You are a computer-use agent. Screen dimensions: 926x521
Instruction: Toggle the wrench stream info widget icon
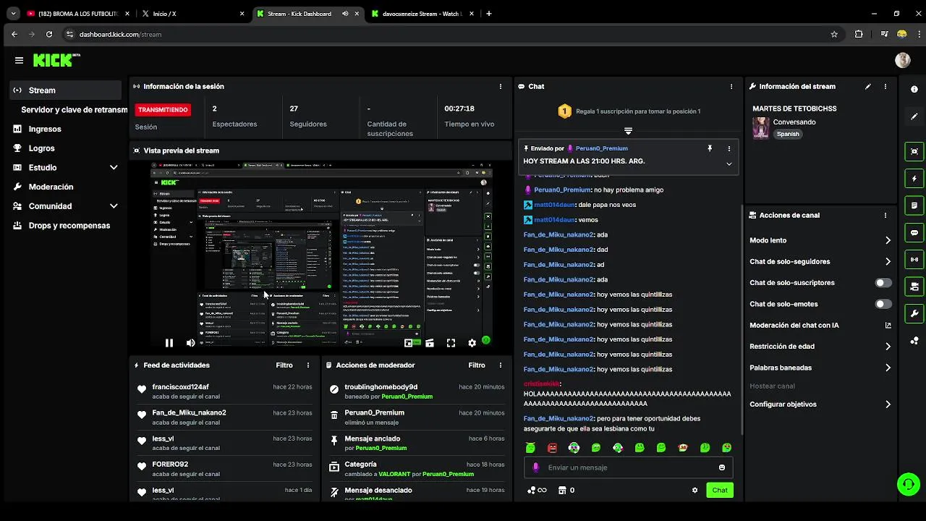(914, 313)
